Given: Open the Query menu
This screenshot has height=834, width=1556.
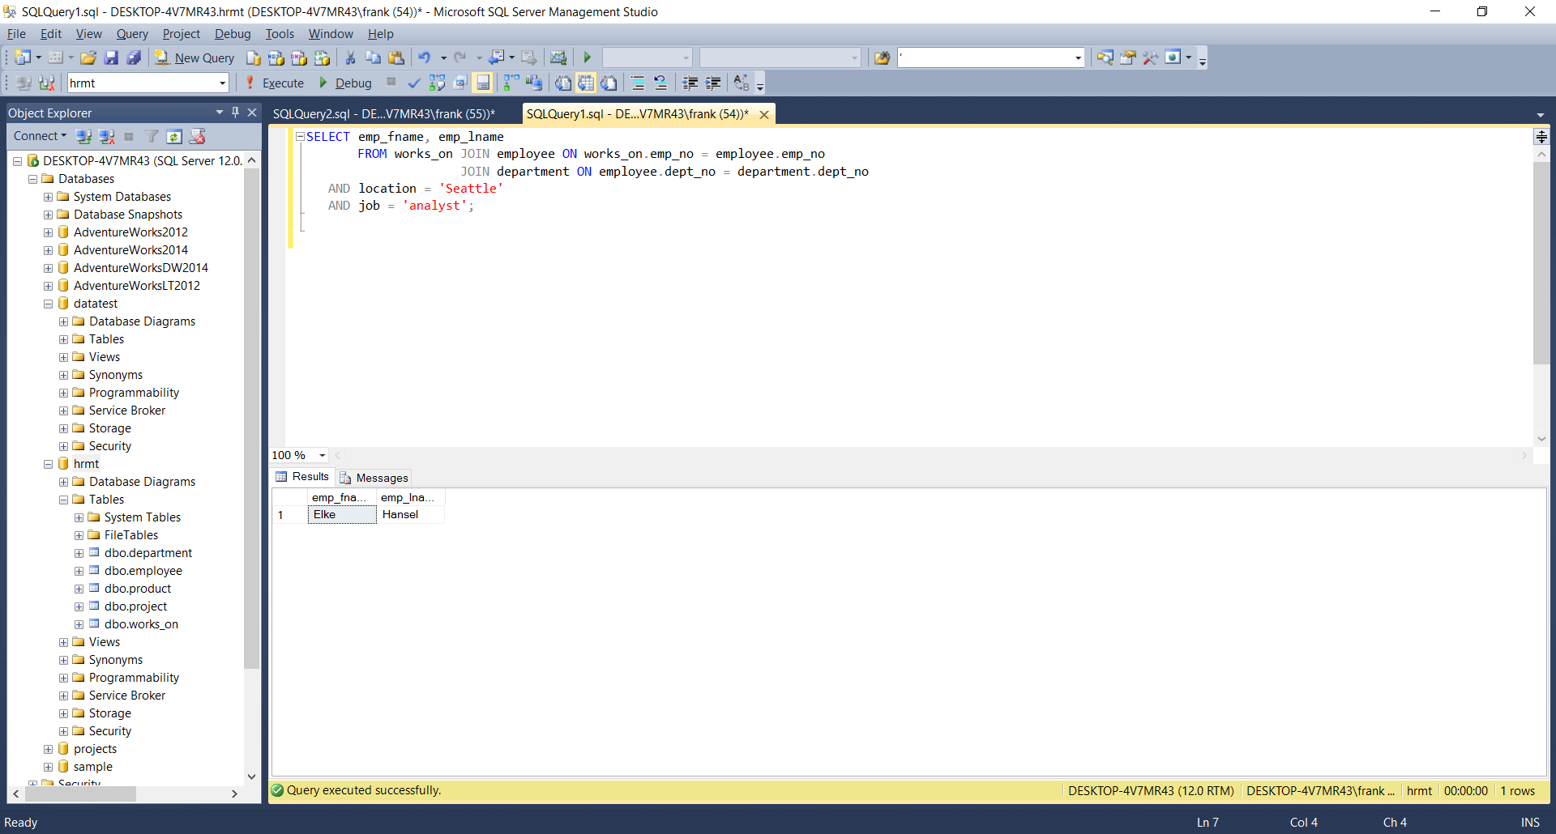Looking at the screenshot, I should click(x=132, y=33).
